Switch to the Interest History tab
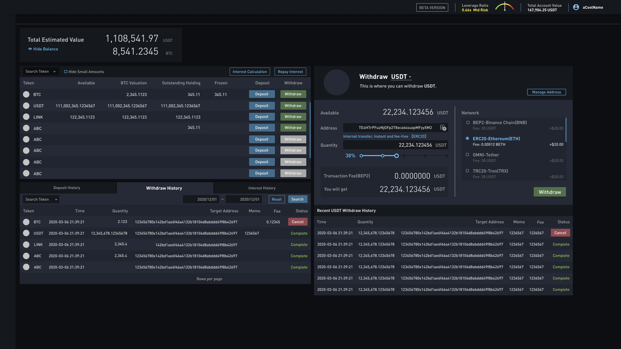This screenshot has height=349, width=621. (262, 188)
